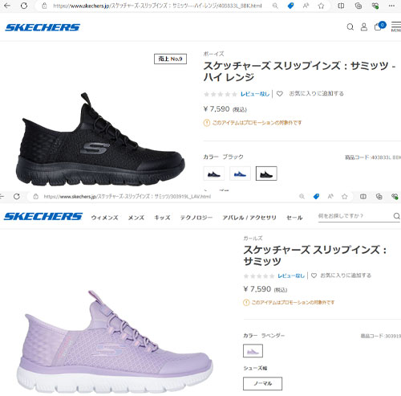The height and width of the screenshot is (396, 401).
Task: Reload the top Skechers page
Action: click(24, 6)
